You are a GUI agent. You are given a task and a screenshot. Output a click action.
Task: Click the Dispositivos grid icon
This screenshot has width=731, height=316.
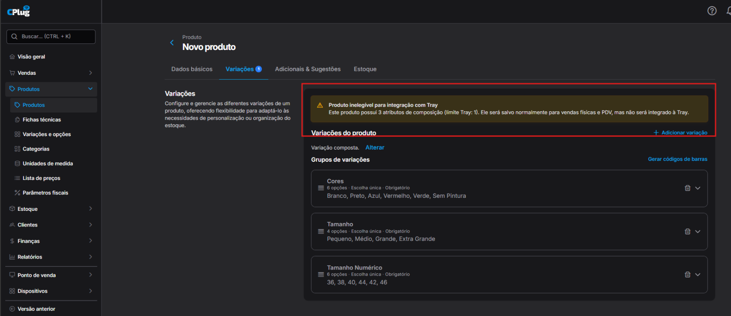12,291
